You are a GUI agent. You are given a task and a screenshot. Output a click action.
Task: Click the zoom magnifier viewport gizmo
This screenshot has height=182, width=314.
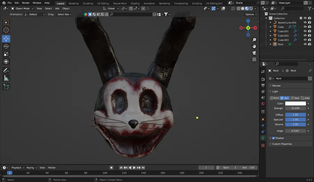pyautogui.click(x=254, y=40)
